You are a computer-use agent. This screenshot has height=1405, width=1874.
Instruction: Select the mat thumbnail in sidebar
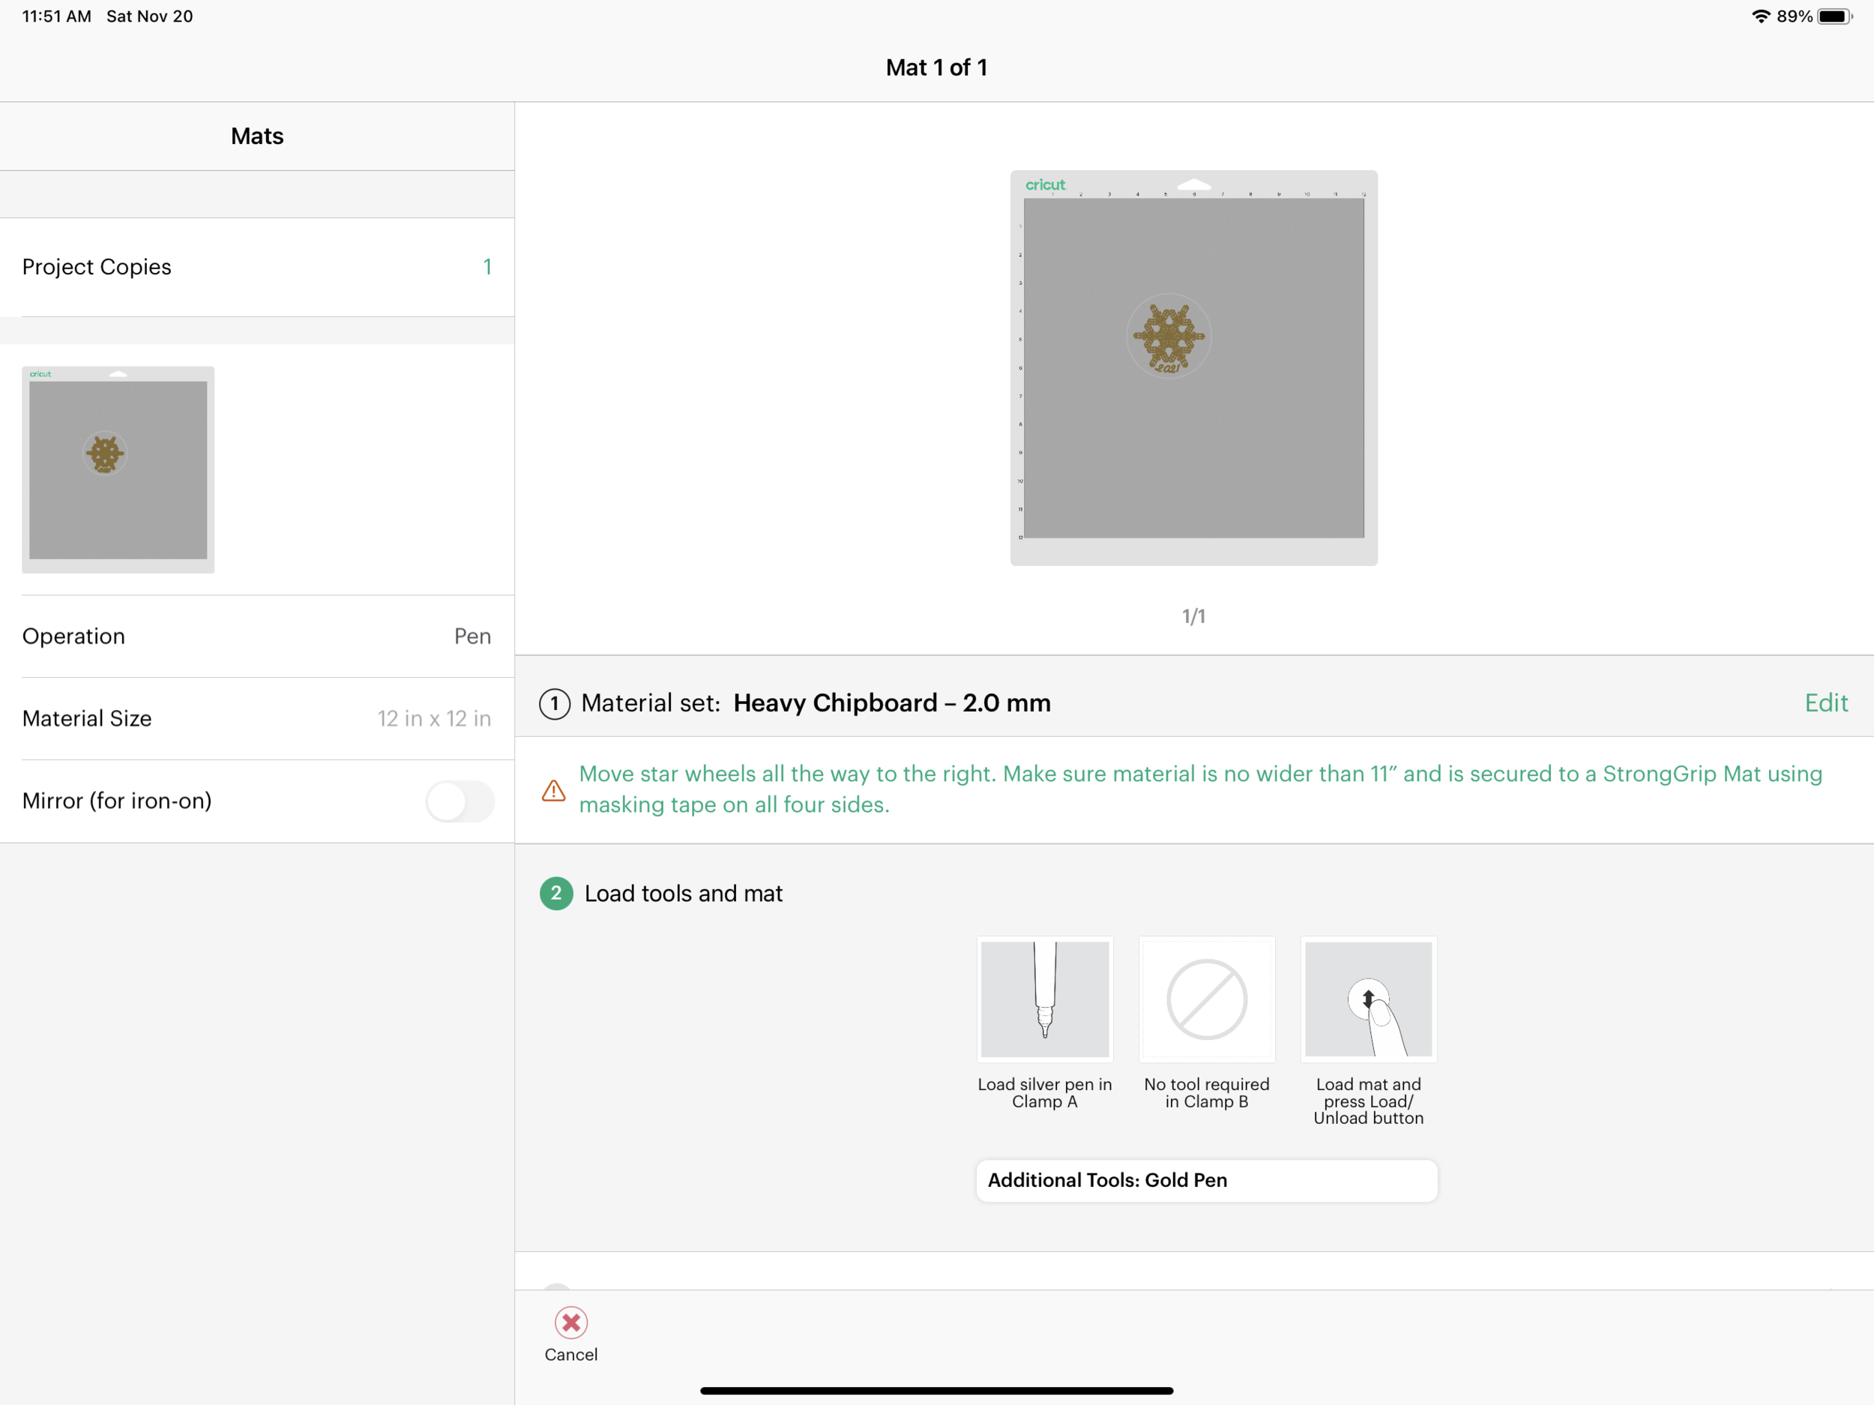click(118, 469)
